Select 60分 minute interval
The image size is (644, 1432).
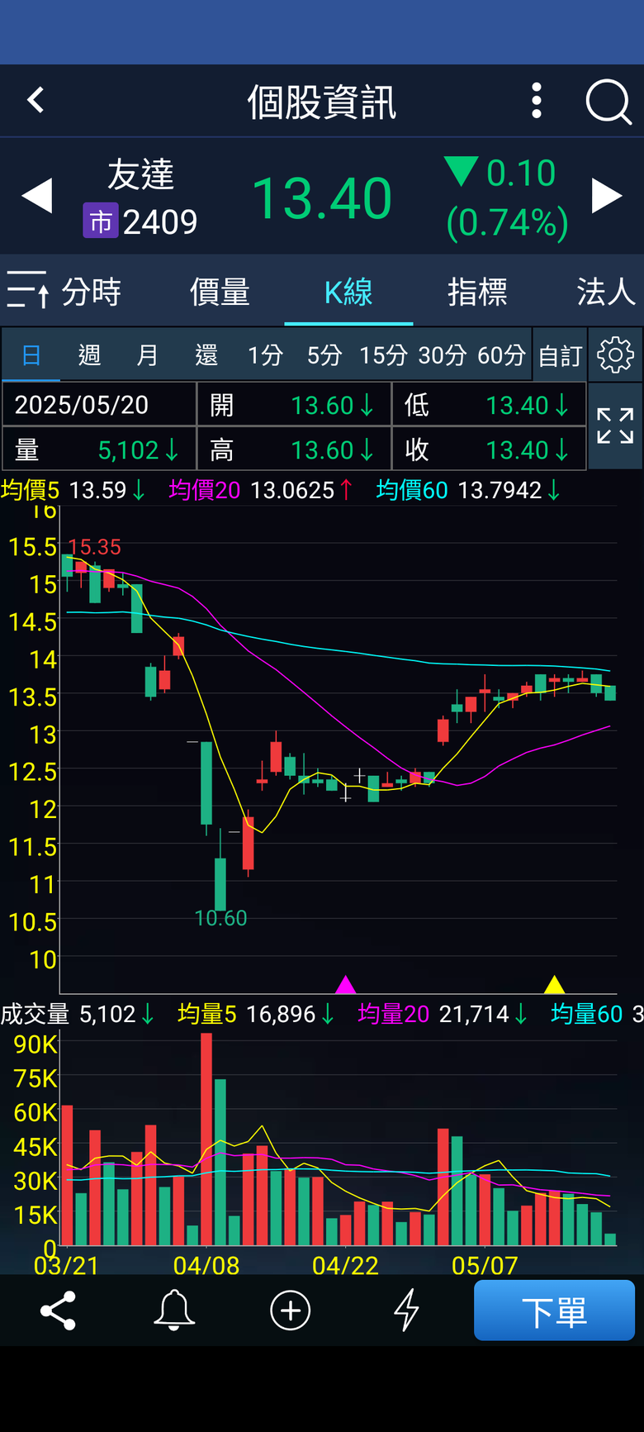(x=502, y=355)
